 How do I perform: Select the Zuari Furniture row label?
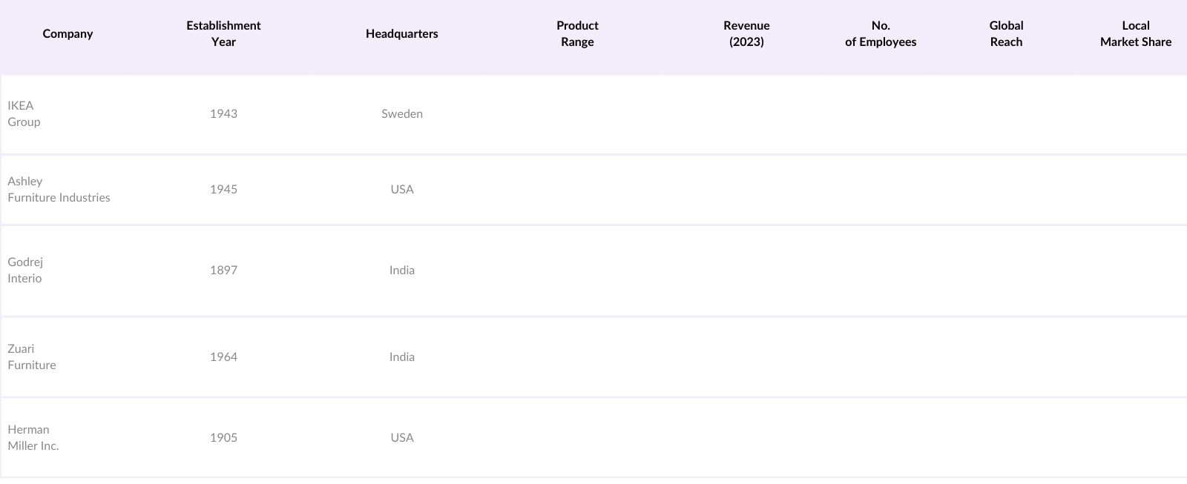click(x=32, y=357)
